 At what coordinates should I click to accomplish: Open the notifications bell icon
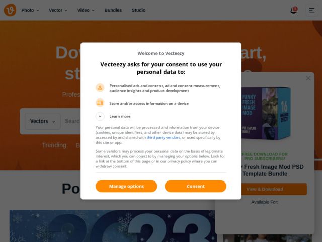point(294,10)
